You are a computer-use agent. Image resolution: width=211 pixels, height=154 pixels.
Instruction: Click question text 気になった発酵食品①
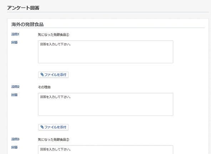(54, 35)
